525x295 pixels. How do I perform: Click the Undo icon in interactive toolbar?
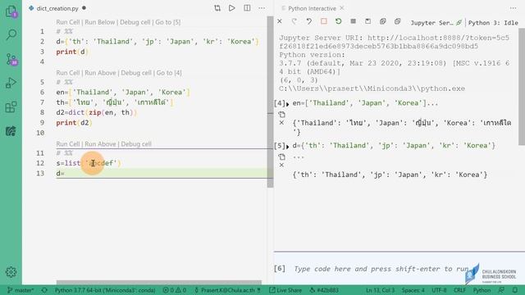pyautogui.click(x=308, y=21)
